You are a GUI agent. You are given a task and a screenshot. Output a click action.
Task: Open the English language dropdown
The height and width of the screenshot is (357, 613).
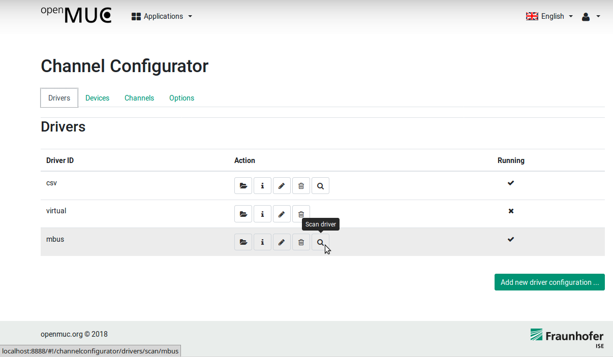click(x=549, y=16)
